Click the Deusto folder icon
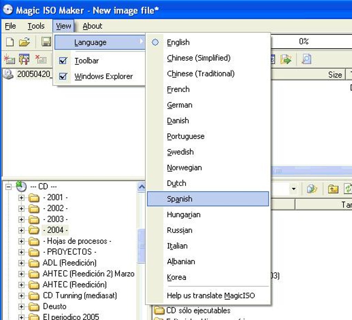352x320 pixels. [x=34, y=307]
